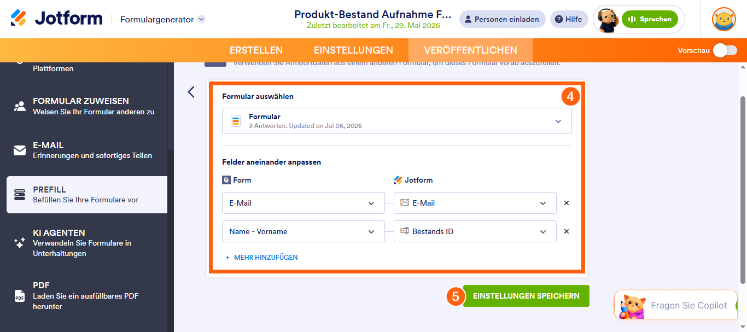The image size is (747, 332).
Task: Click MEHR HINZUFÜGEN link
Action: (261, 257)
